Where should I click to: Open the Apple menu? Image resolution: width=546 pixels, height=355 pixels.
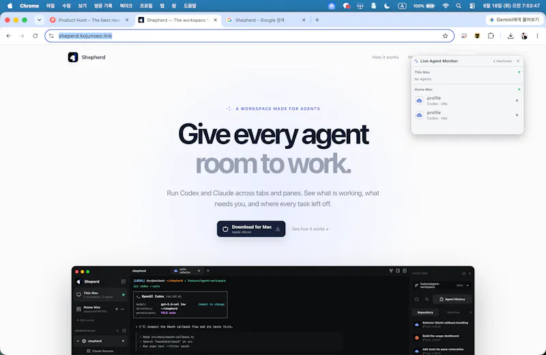tap(10, 6)
